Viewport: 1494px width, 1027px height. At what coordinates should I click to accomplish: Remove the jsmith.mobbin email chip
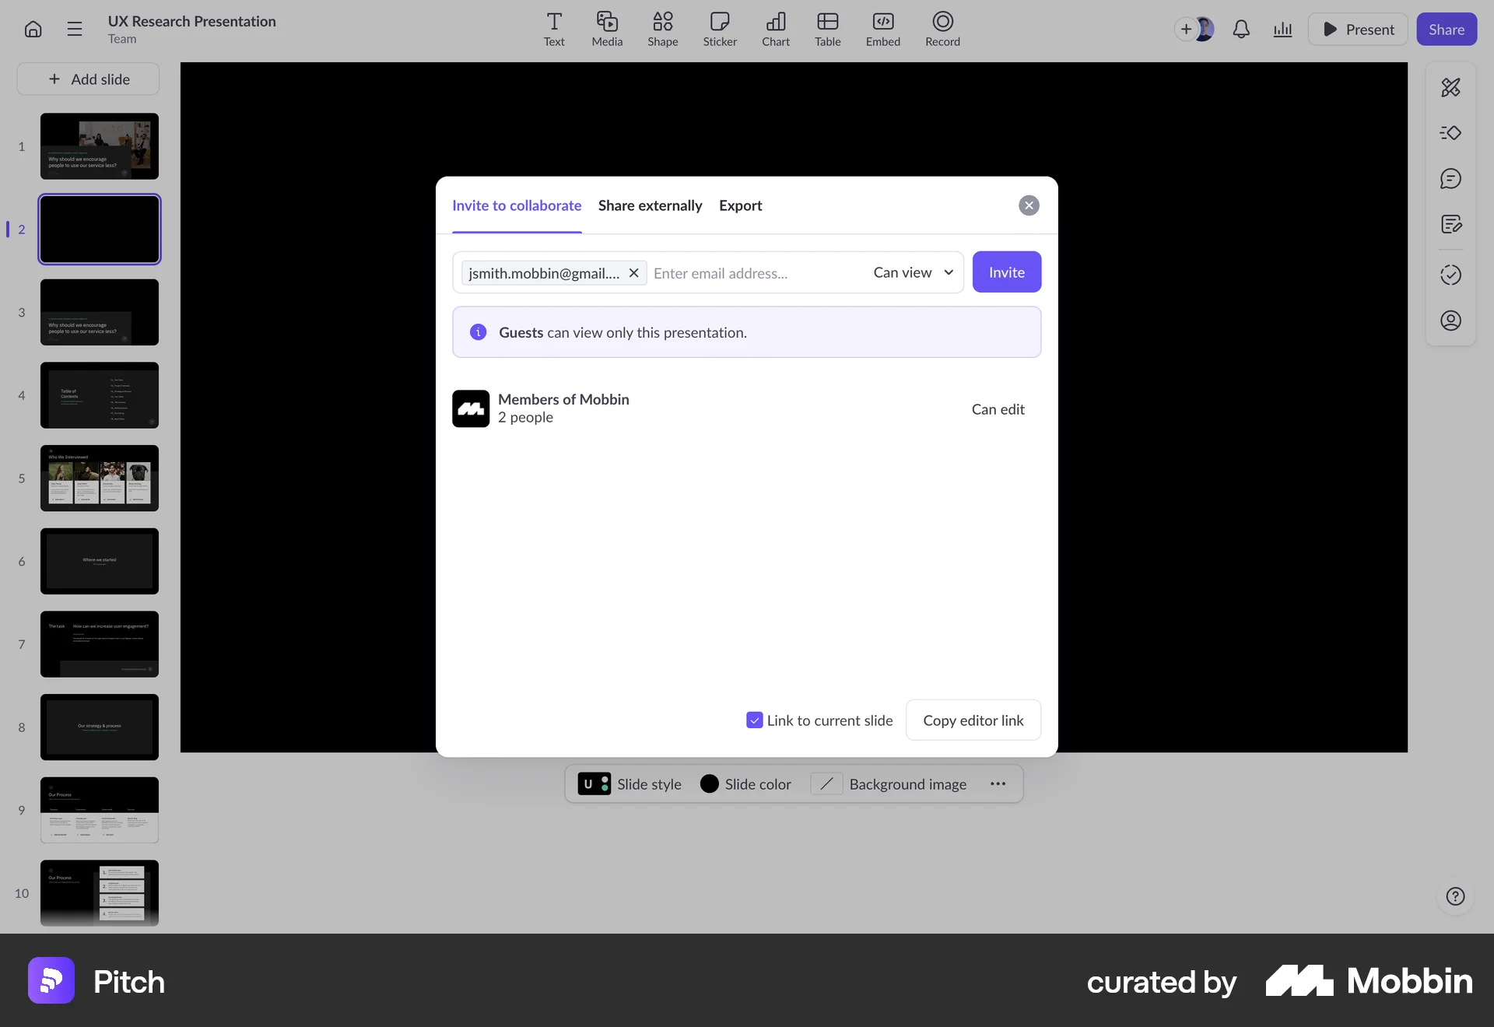[633, 272]
